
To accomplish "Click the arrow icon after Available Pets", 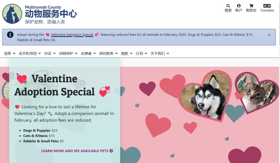I will point(111,151).
